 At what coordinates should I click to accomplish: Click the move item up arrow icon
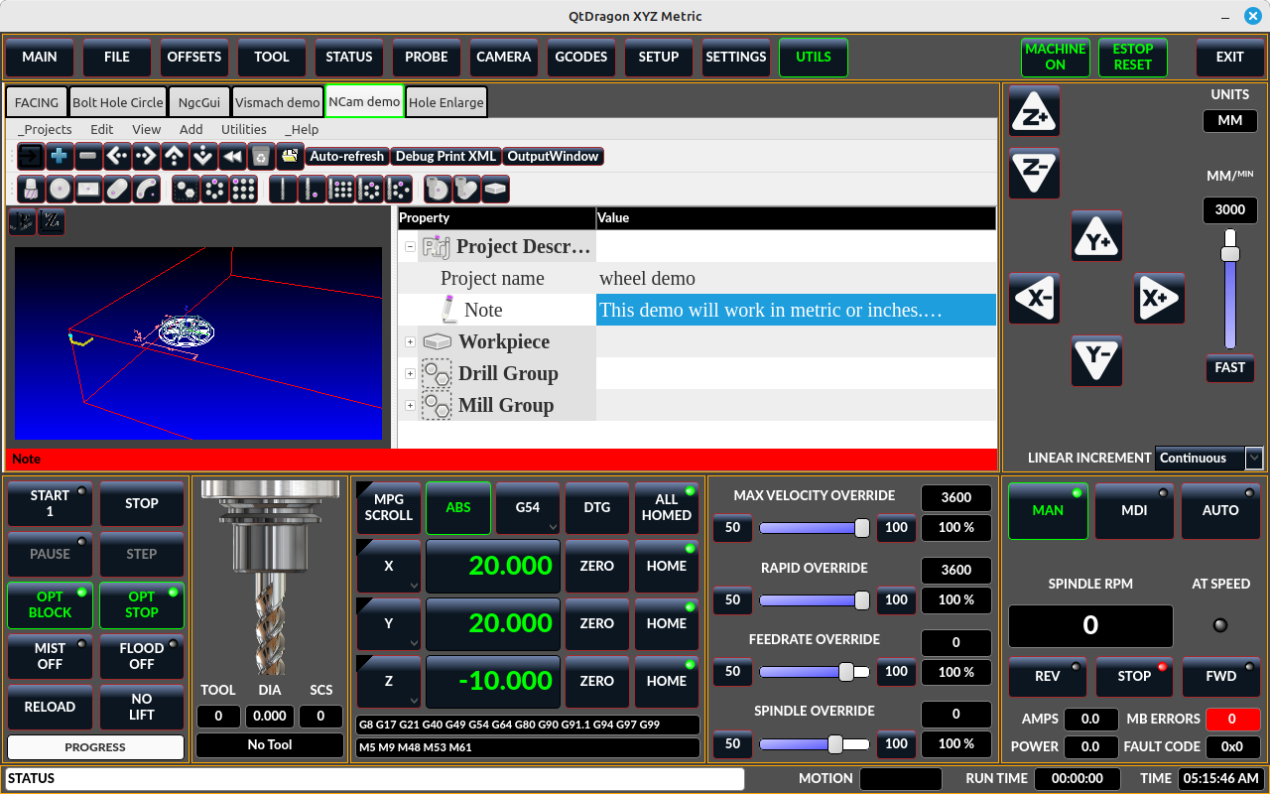175,156
